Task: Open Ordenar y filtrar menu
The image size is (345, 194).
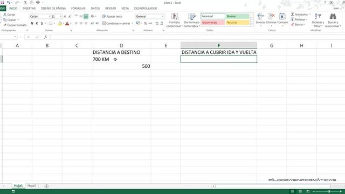Action: click(318, 20)
